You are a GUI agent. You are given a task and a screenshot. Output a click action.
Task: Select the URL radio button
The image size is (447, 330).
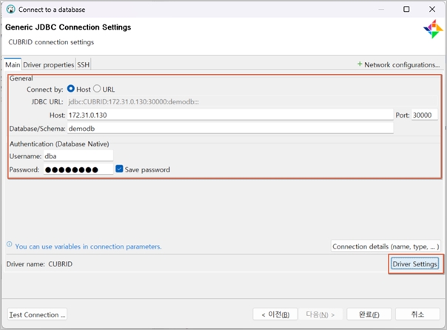click(97, 89)
